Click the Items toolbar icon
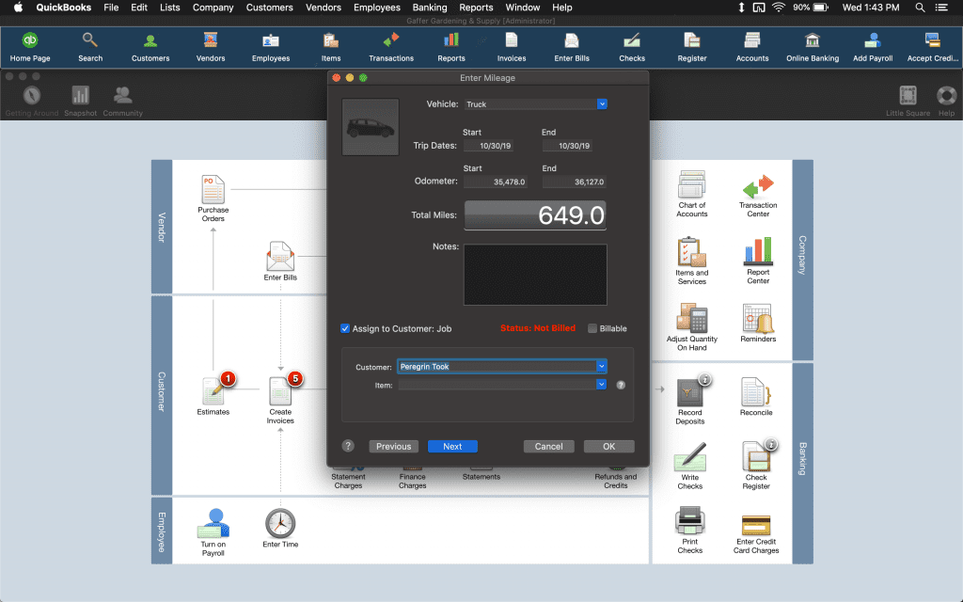 (331, 47)
